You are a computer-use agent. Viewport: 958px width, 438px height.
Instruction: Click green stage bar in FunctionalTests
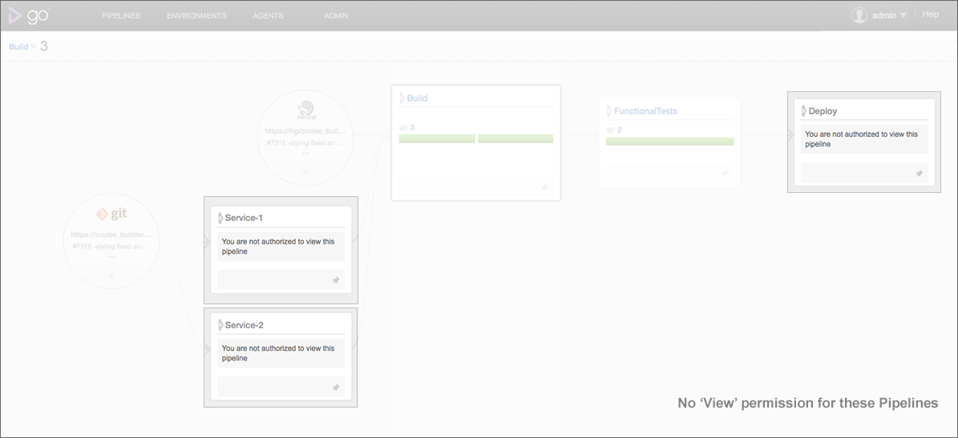[x=669, y=142]
